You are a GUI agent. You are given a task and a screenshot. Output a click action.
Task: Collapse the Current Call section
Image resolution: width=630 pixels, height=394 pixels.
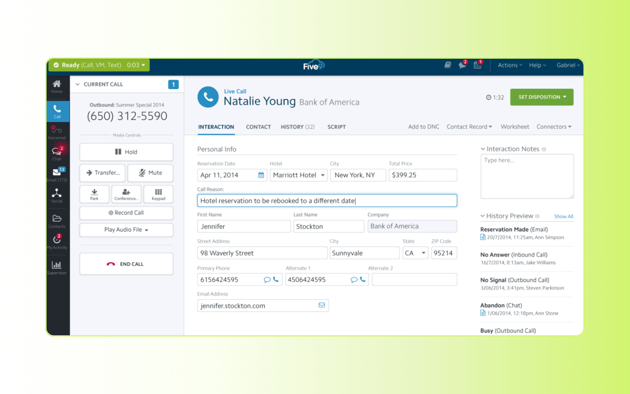pyautogui.click(x=78, y=84)
